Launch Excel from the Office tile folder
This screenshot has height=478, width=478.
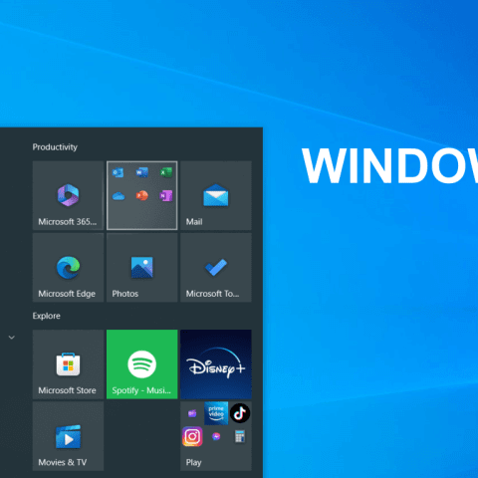pyautogui.click(x=166, y=172)
